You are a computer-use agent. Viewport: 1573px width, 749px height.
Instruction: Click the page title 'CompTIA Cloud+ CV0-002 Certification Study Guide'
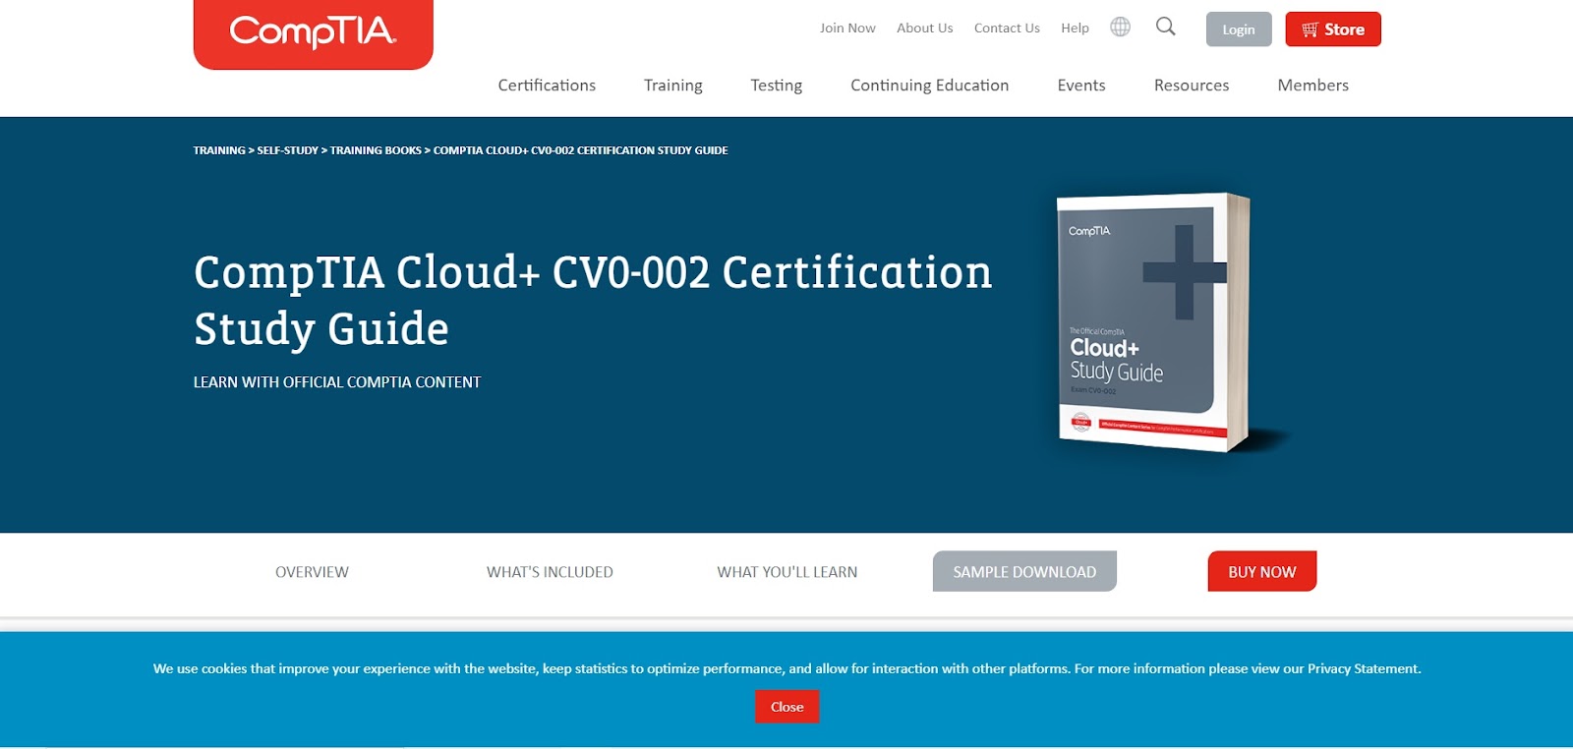pos(593,300)
